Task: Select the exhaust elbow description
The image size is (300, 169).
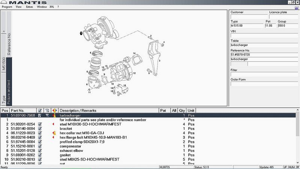Action: 71,151
